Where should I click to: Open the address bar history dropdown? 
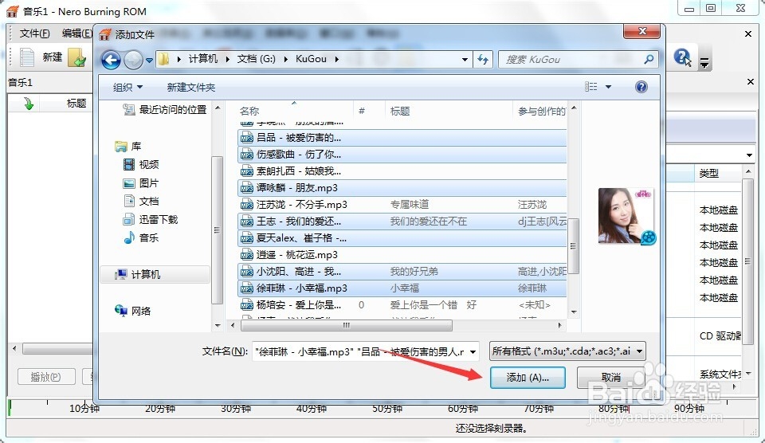(465, 60)
